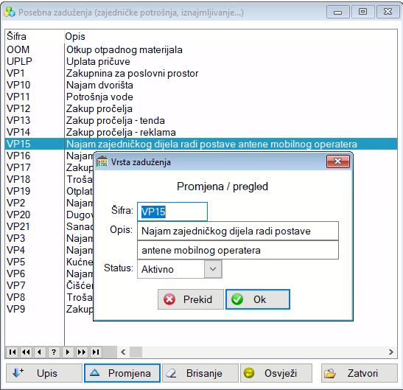This screenshot has width=403, height=390.
Task: Go to last record in navigator
Action: click(x=96, y=352)
